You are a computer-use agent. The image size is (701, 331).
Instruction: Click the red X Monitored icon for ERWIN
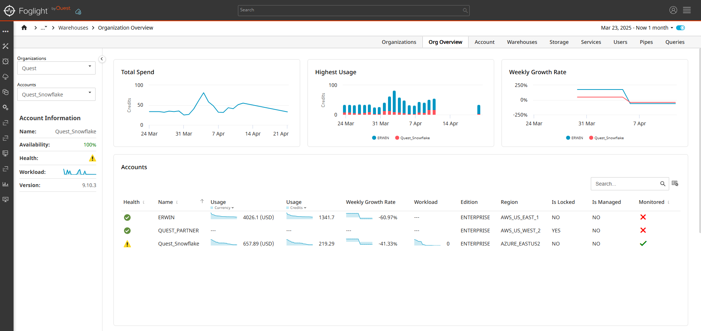(x=643, y=217)
